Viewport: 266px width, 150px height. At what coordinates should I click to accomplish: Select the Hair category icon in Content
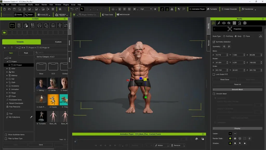[39, 26]
